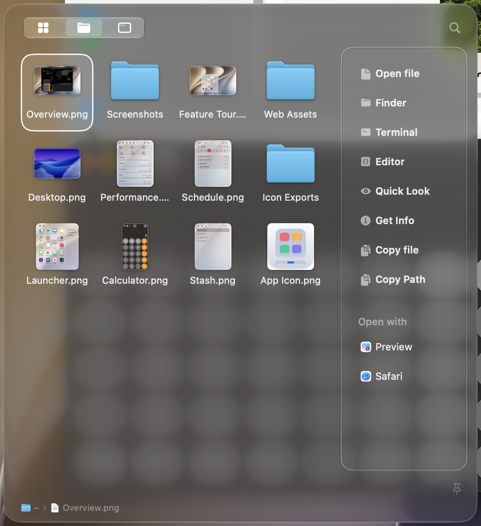Click the tilde home path segment
This screenshot has height=526, width=481.
tap(36, 508)
